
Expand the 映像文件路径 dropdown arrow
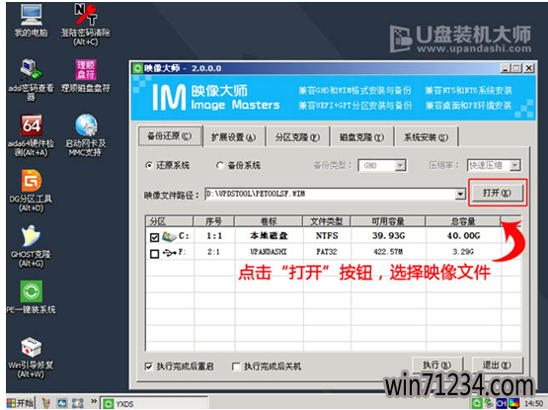tap(460, 194)
